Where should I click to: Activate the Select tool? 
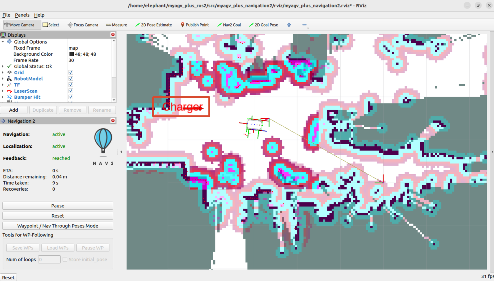(x=51, y=25)
